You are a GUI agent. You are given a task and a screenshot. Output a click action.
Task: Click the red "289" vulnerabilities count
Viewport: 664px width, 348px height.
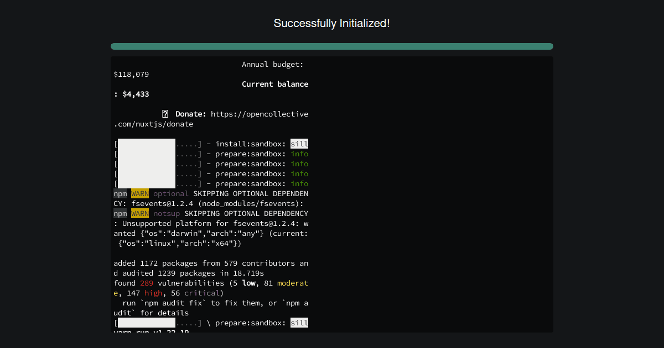point(147,283)
